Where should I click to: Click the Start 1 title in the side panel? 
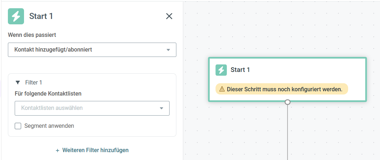41,16
